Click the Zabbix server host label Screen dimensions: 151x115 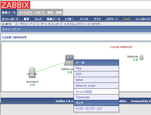(x=67, y=69)
